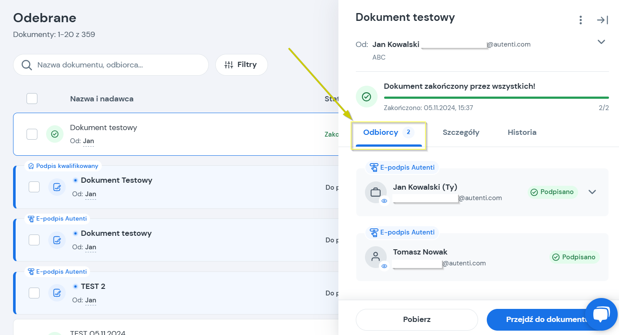Screen dimensions: 619x335
Task: Expand Jan Kowalski (Ty) recipient card chevron
Action: pyautogui.click(x=592, y=192)
